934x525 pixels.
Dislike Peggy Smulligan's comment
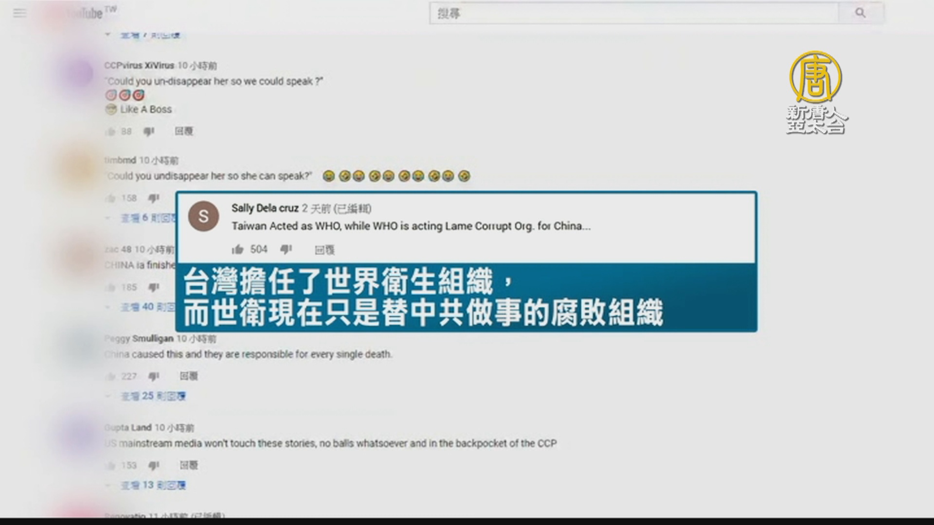(154, 376)
